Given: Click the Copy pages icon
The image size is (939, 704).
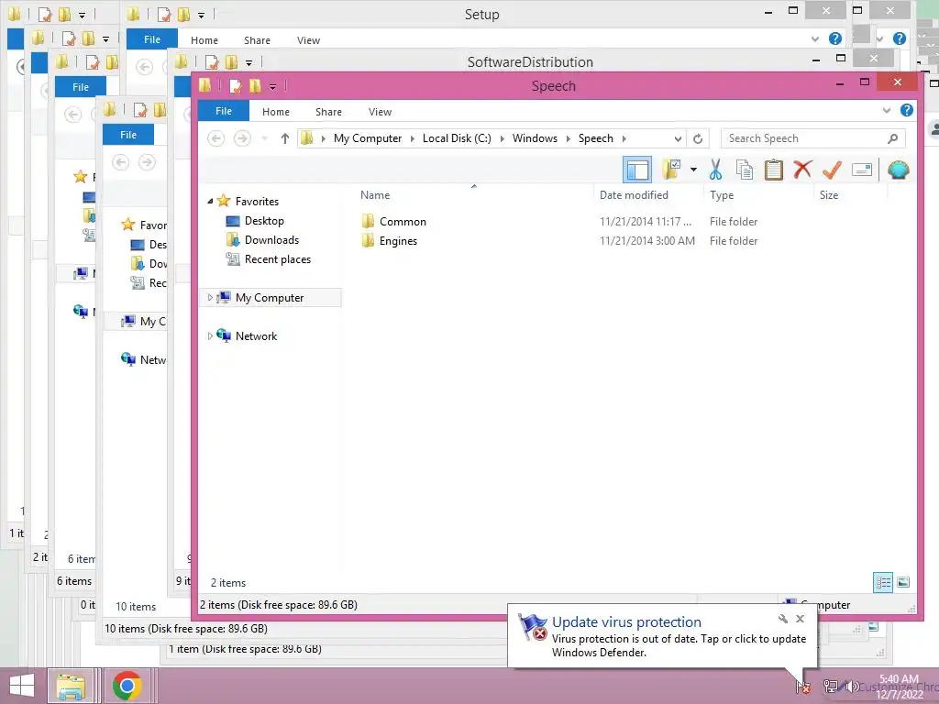Looking at the screenshot, I should pyautogui.click(x=745, y=170).
